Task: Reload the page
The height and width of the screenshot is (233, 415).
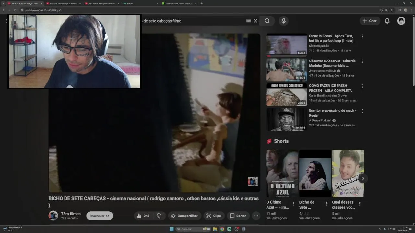Action: click(15, 10)
